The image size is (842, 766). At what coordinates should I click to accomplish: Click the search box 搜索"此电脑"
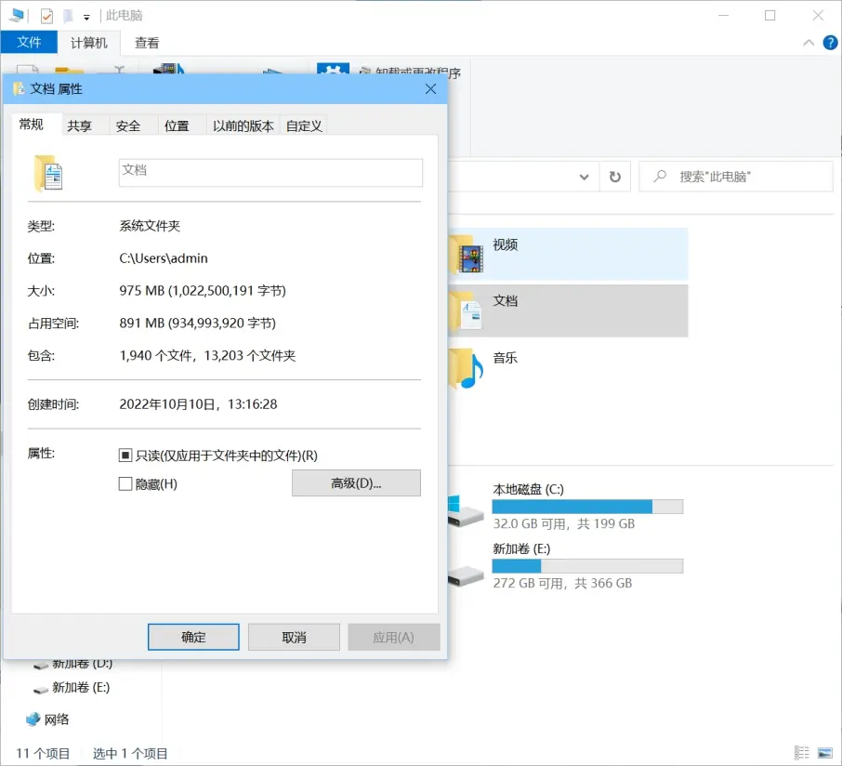[736, 177]
